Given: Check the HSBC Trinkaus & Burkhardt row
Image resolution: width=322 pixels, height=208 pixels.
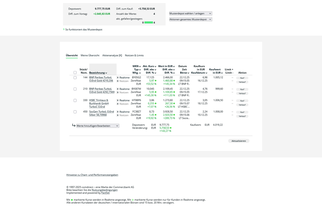Looking at the screenshot, I should (75, 100).
